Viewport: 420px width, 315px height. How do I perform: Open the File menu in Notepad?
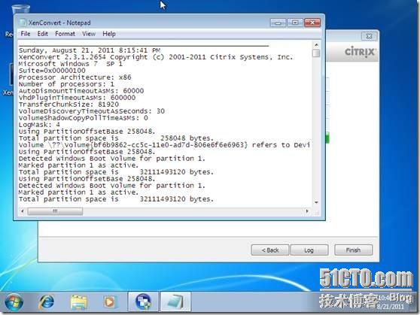(26, 34)
